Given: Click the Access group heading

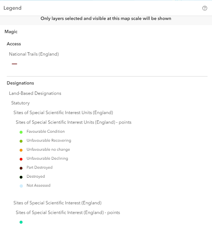Looking at the screenshot, I should tap(14, 44).
